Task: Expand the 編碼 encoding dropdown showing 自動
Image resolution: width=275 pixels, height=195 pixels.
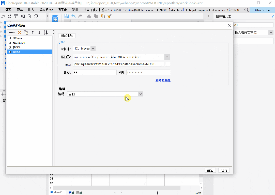Action: pos(140,94)
